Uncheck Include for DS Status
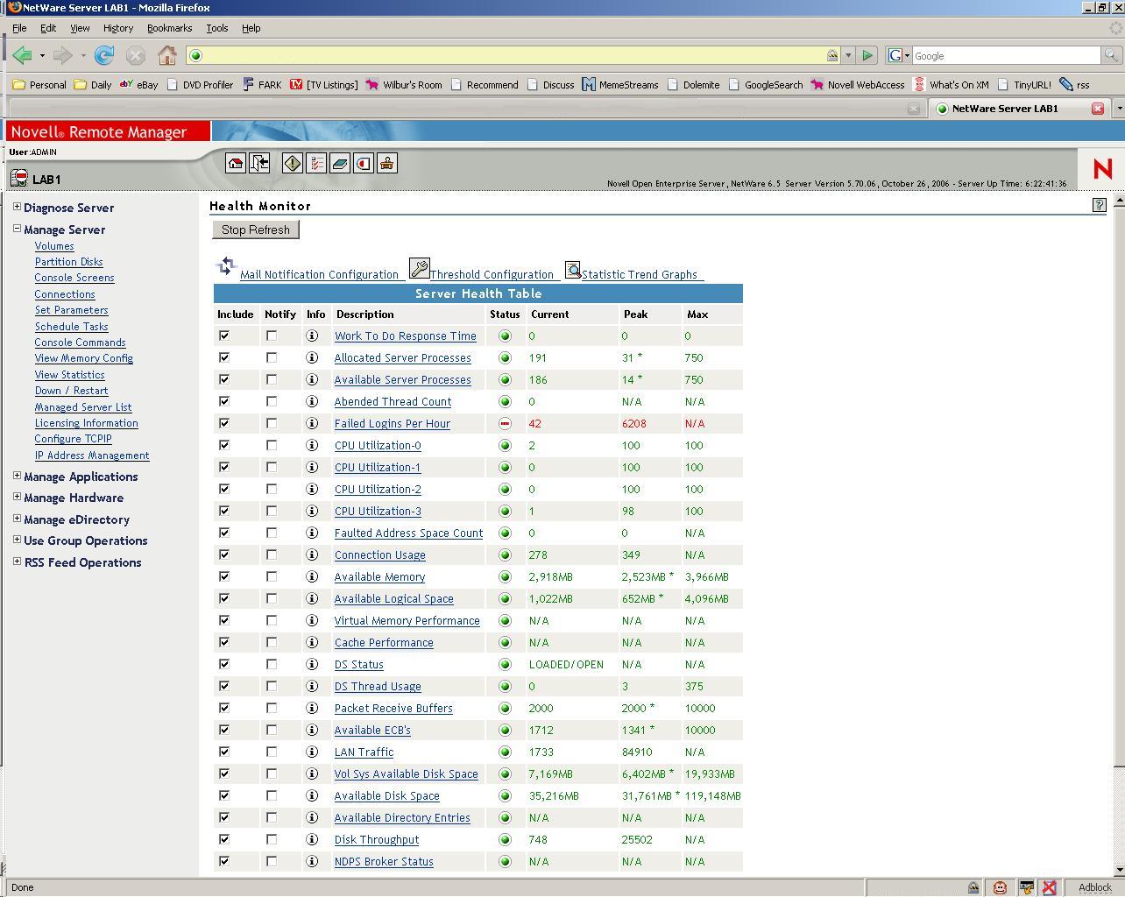 [x=224, y=664]
